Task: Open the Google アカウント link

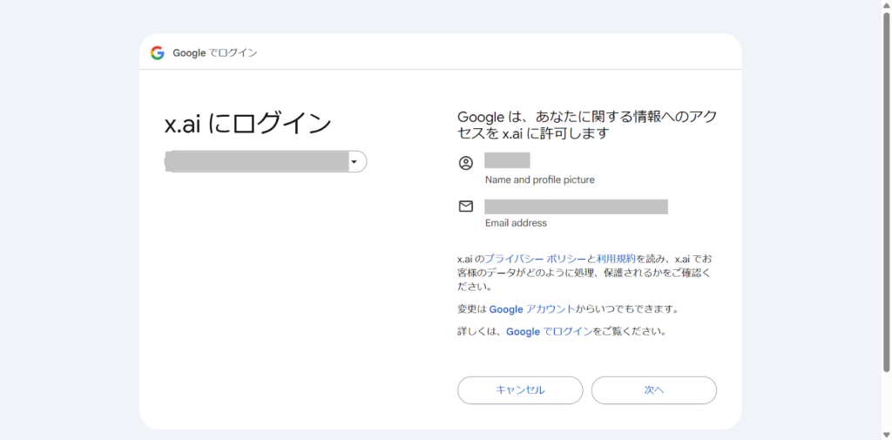Action: click(x=532, y=309)
